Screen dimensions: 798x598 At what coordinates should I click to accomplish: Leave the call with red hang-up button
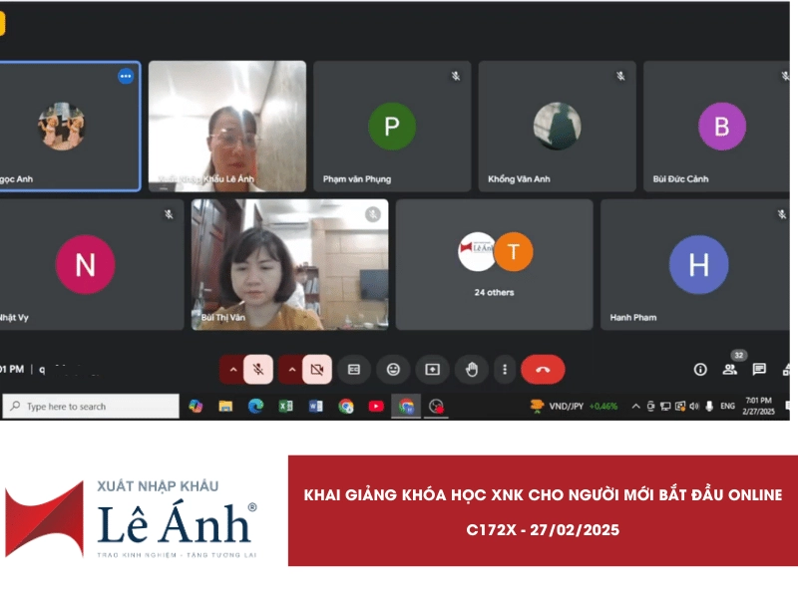coord(543,370)
